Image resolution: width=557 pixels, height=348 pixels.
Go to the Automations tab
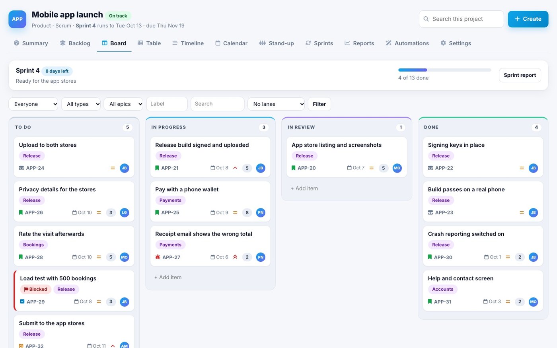click(x=407, y=43)
